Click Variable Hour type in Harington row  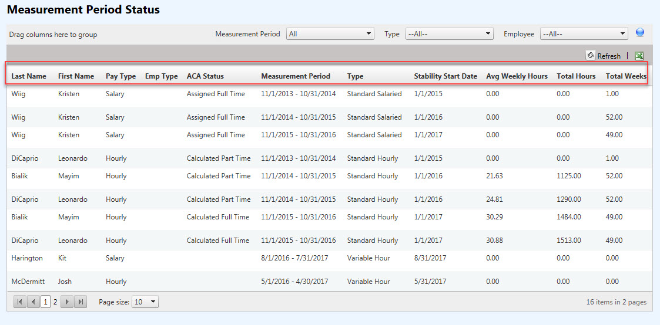pos(368,258)
